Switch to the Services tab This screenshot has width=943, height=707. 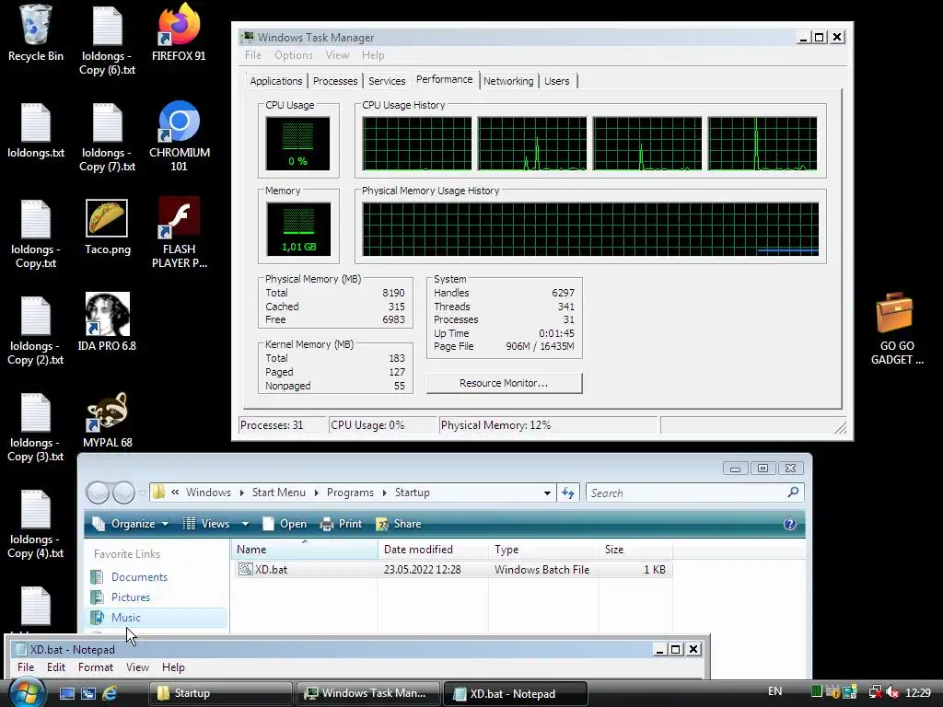[387, 81]
